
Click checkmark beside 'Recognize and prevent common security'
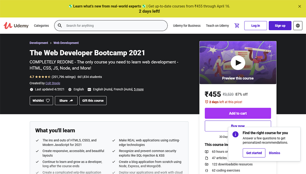[x=113, y=151]
